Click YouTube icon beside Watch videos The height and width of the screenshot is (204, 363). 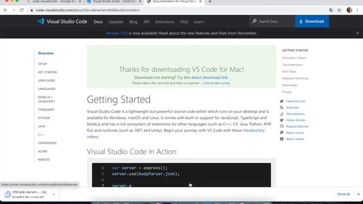tap(281, 139)
